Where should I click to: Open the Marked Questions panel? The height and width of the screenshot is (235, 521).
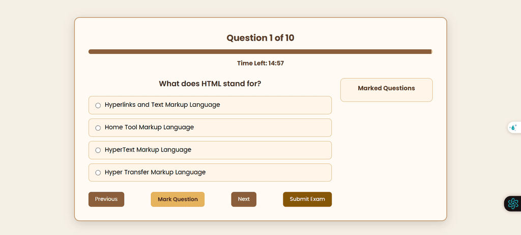386,89
